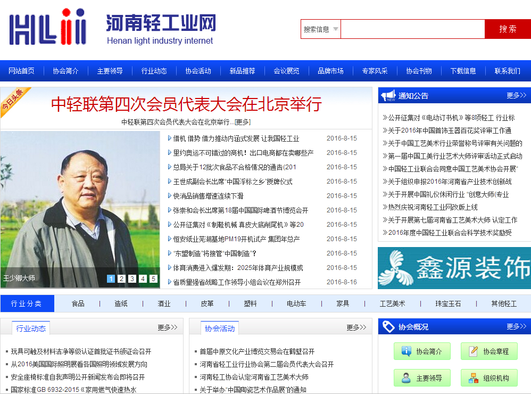Select the 其他轻工 industry category
Image resolution: width=531 pixels, height=394 pixels.
504,303
